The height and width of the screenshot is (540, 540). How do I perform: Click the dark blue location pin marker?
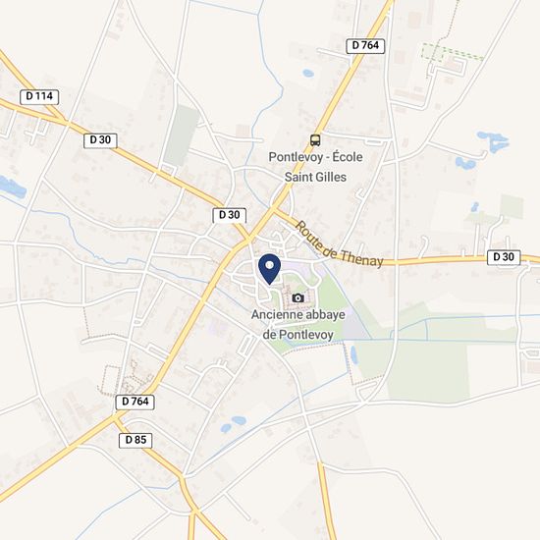(x=270, y=269)
